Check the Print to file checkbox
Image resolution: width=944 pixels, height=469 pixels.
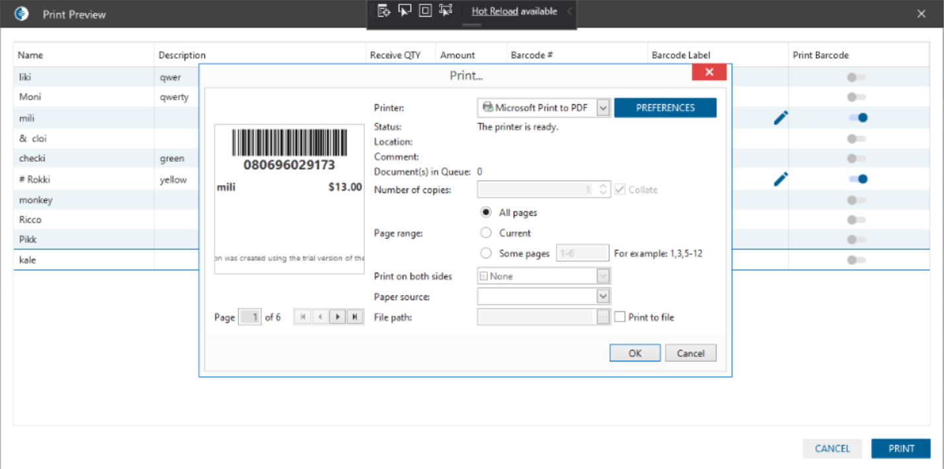coord(619,317)
